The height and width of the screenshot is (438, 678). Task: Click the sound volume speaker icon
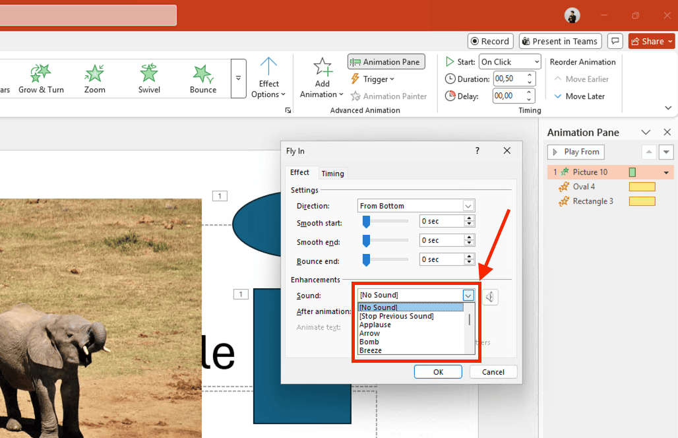(490, 297)
